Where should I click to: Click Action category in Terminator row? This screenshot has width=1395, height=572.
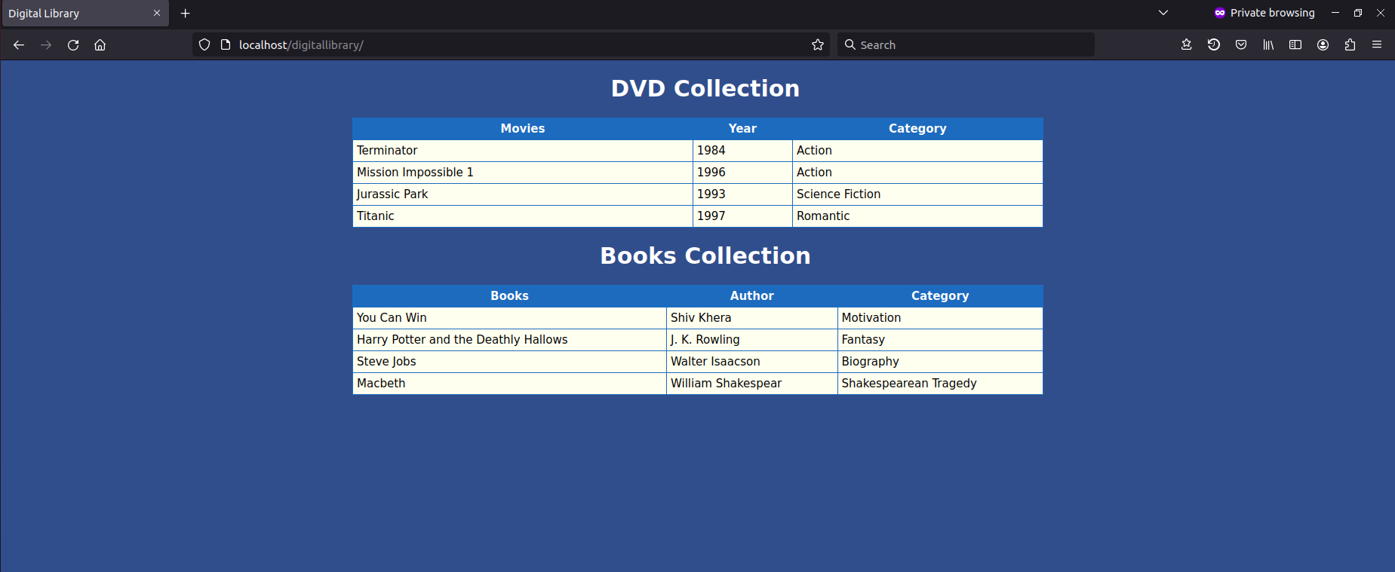[x=917, y=151]
